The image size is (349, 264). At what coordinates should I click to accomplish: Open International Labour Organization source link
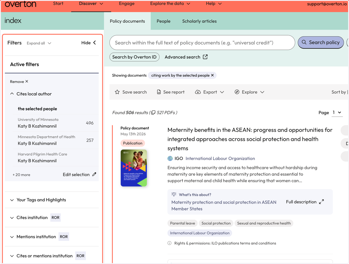(x=220, y=159)
